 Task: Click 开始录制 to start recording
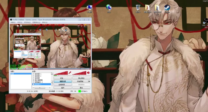pyautogui.click(x=80, y=81)
